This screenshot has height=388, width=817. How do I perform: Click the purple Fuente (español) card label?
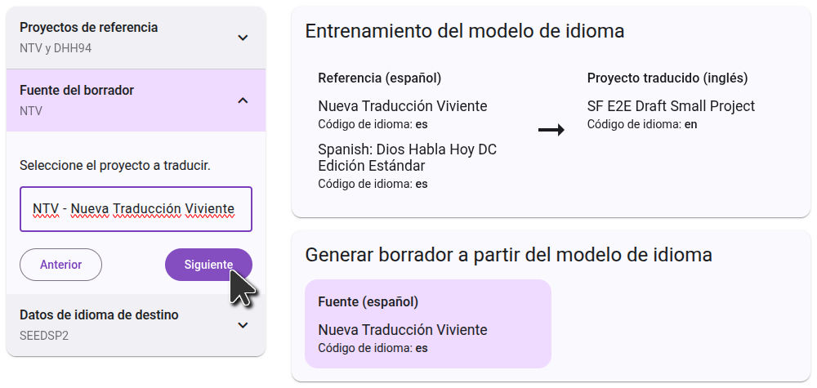368,301
